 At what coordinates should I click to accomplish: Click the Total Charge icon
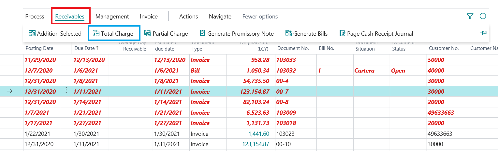point(96,33)
